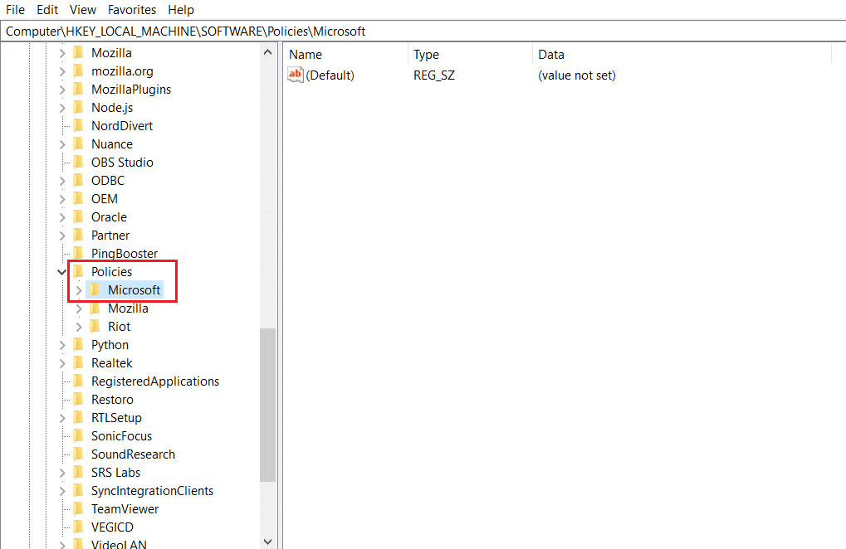Image resolution: width=846 pixels, height=549 pixels.
Task: Expand the OEM key
Action: [62, 199]
